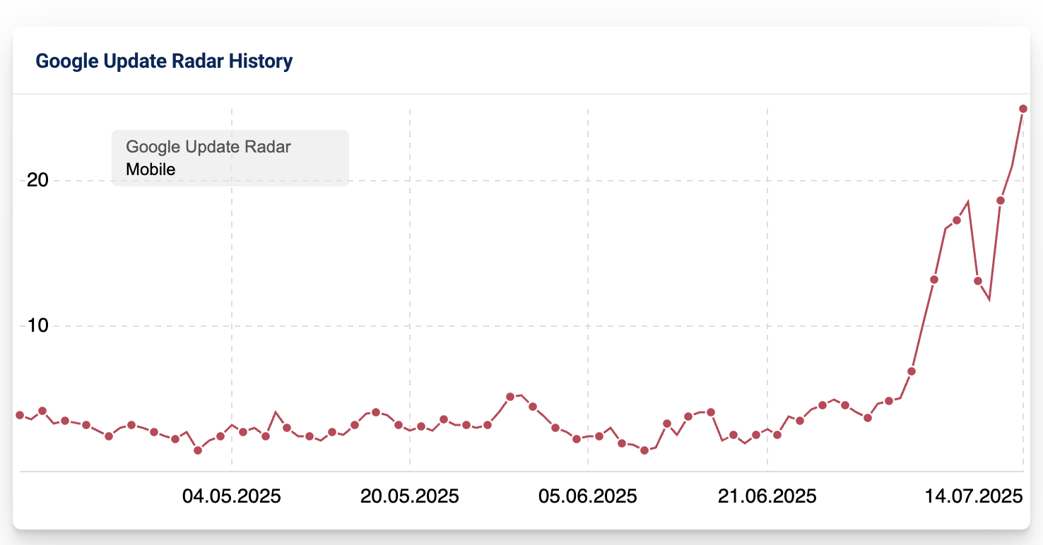Click the Google Update Radar History title
The height and width of the screenshot is (545, 1043).
click(x=164, y=61)
